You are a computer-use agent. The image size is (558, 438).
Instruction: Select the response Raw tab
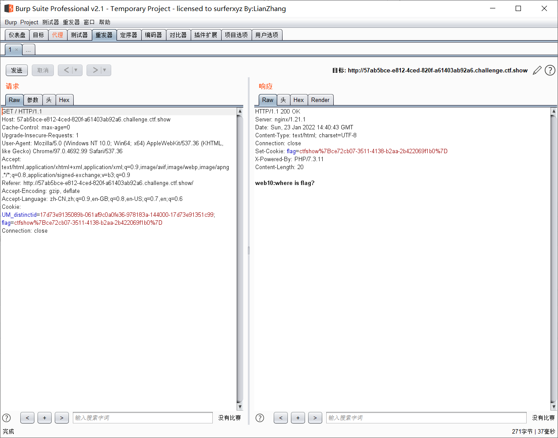pos(268,100)
